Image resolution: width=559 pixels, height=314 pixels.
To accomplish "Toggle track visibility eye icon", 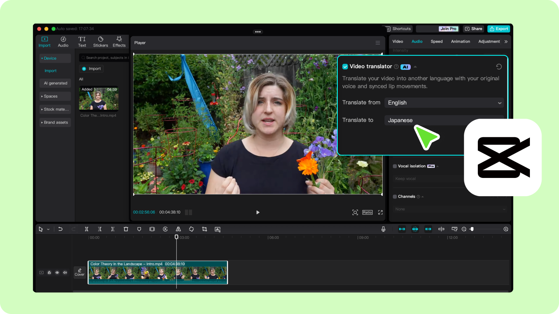I will point(57,273).
